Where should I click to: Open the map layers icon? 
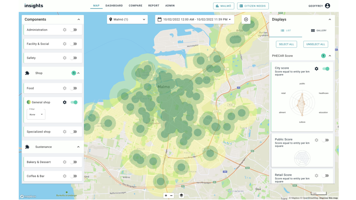[181, 195]
